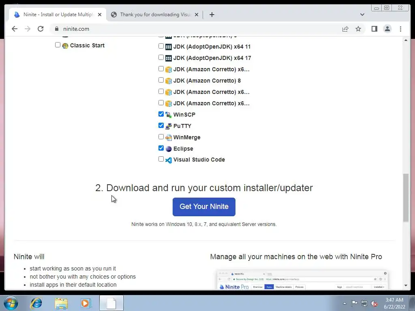Image resolution: width=415 pixels, height=311 pixels.
Task: Open the Chrome three-dot menu
Action: pyautogui.click(x=400, y=29)
